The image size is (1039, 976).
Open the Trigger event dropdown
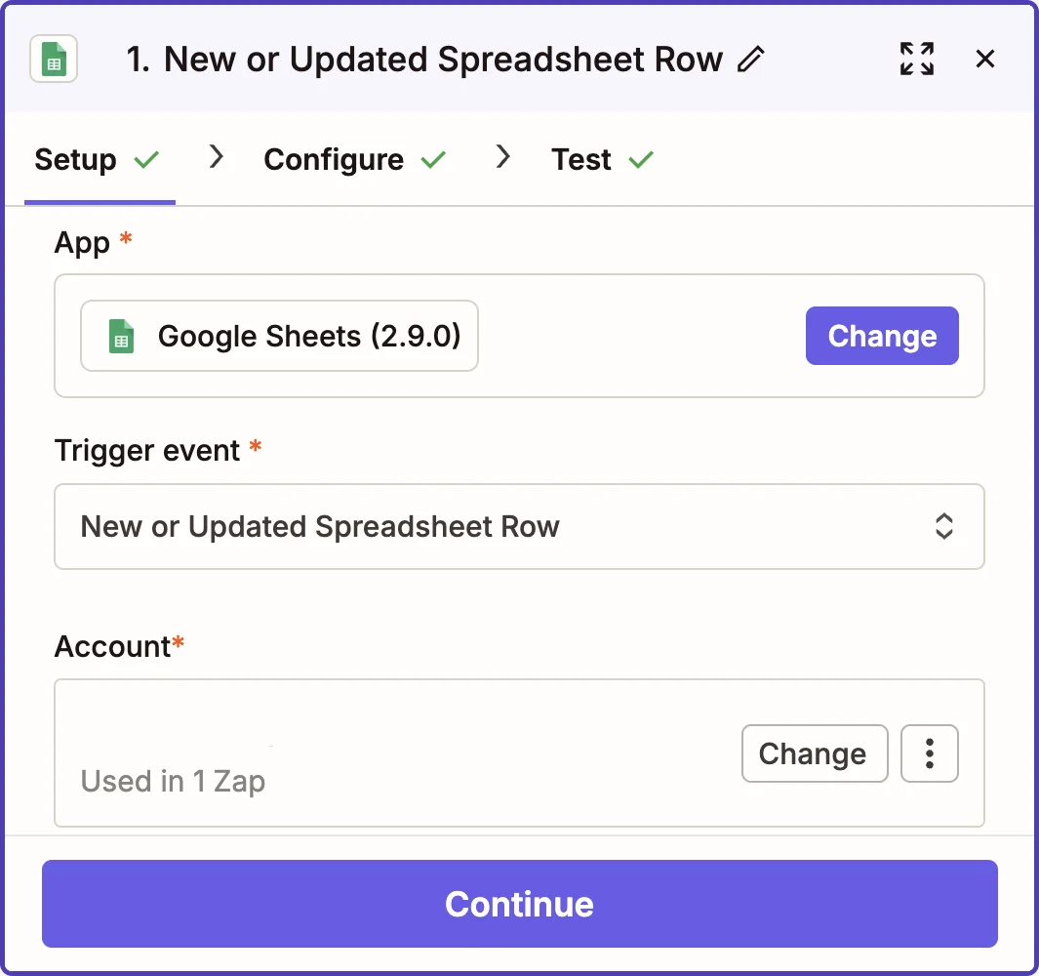(x=519, y=526)
